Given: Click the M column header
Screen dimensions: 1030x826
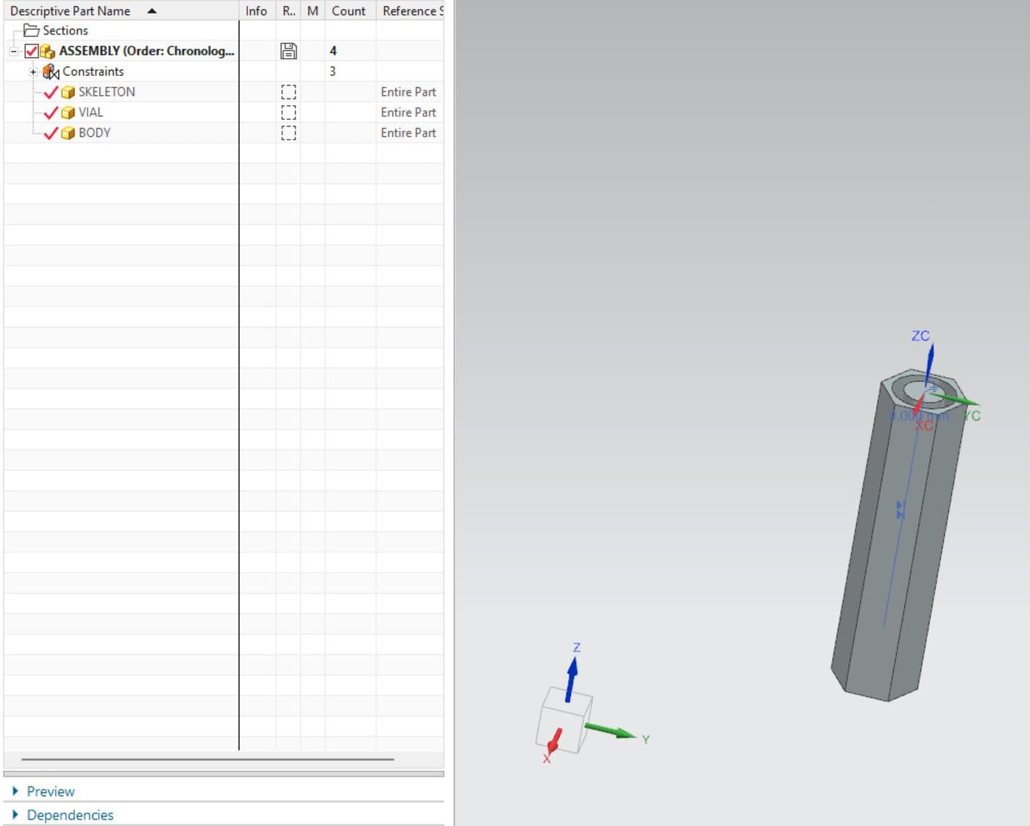Looking at the screenshot, I should click(313, 11).
